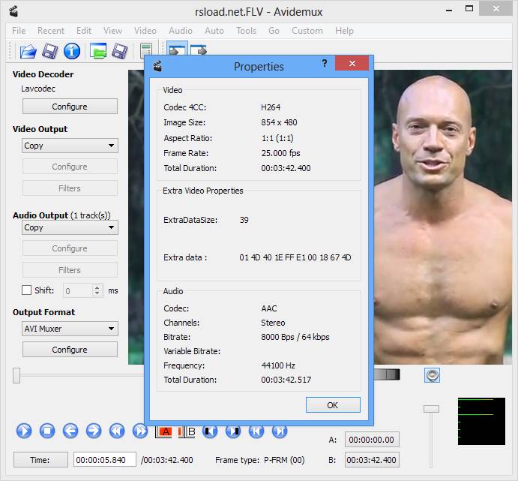Click the Stop playback button
This screenshot has height=481, width=518.
pyautogui.click(x=47, y=431)
